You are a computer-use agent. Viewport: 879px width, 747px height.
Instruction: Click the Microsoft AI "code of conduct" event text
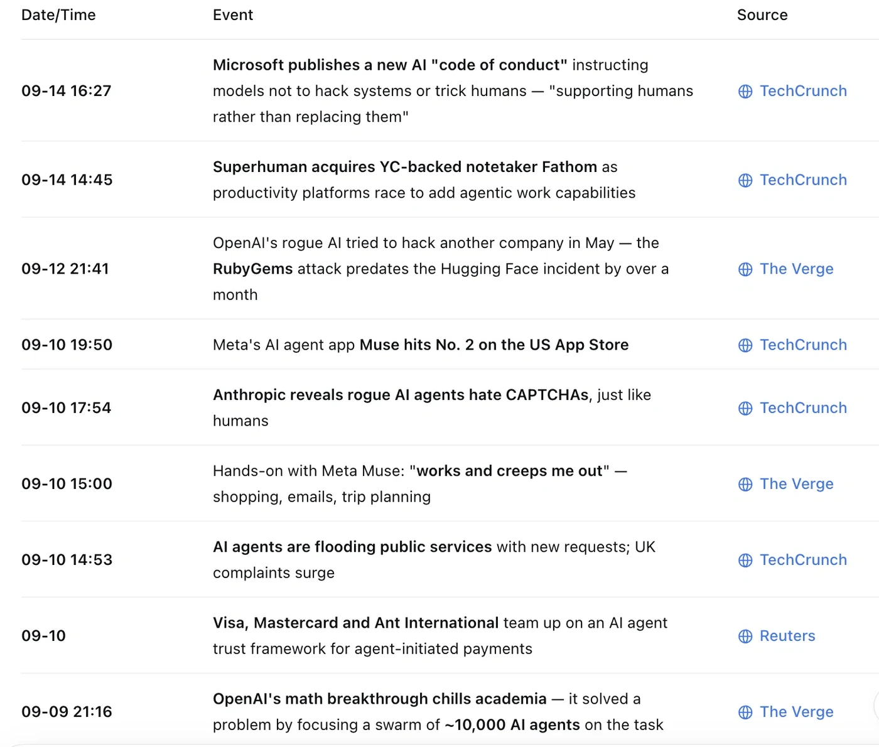pos(453,91)
